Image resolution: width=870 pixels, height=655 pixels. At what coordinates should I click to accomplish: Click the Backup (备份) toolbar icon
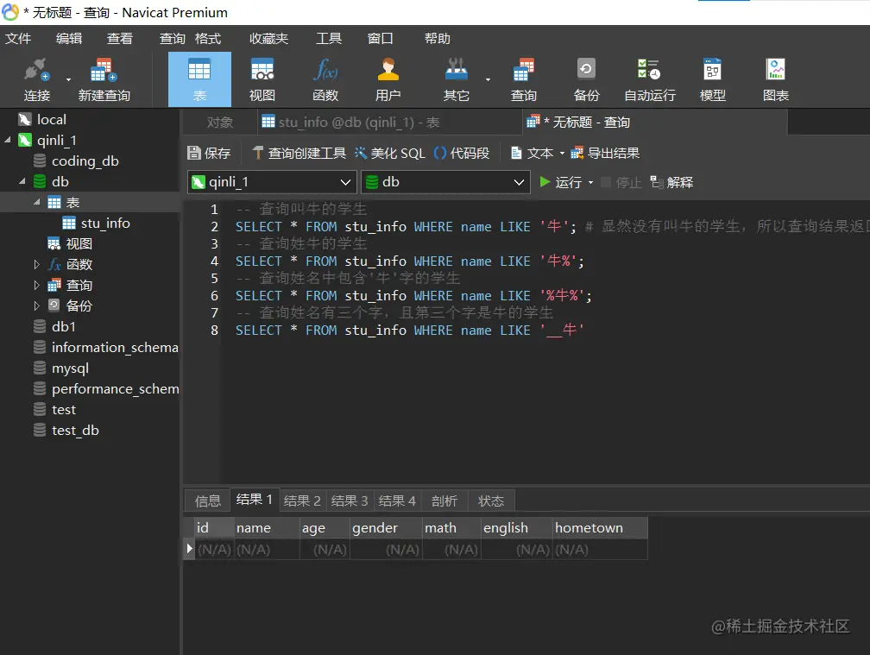[x=587, y=80]
